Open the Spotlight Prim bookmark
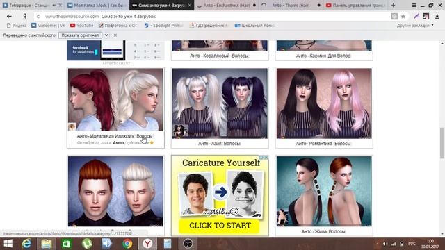 (164, 26)
